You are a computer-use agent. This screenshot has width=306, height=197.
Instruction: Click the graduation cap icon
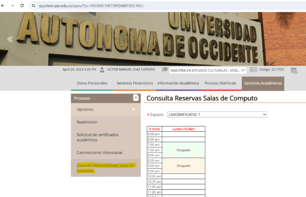coord(165,69)
